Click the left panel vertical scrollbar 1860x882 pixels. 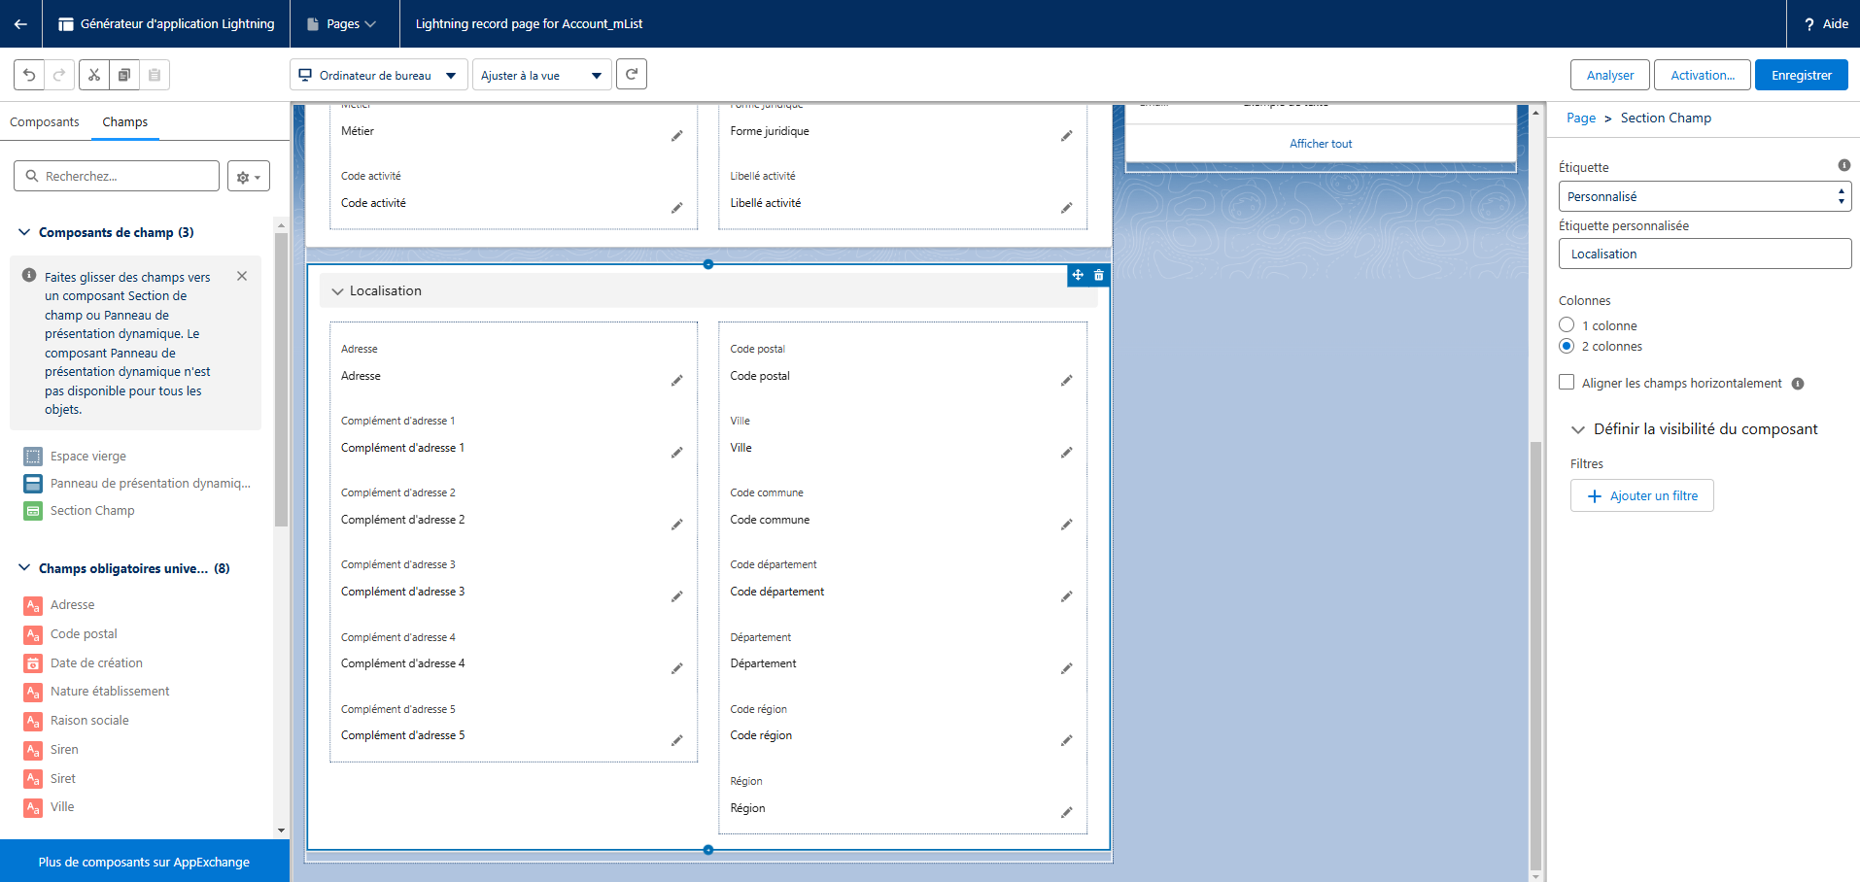click(281, 380)
